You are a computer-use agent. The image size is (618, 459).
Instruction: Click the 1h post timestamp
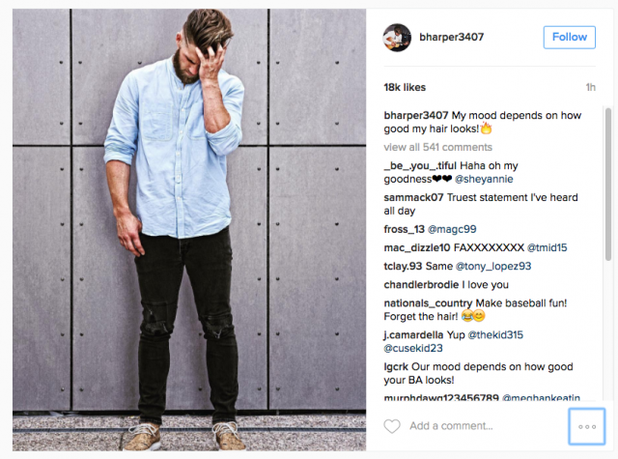pyautogui.click(x=590, y=87)
